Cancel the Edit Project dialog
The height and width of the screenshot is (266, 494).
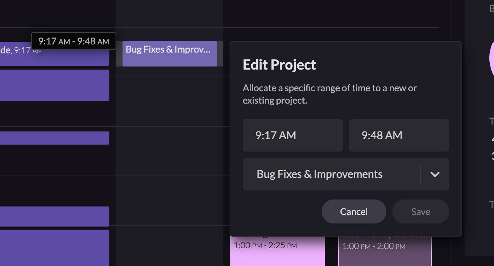pos(354,211)
